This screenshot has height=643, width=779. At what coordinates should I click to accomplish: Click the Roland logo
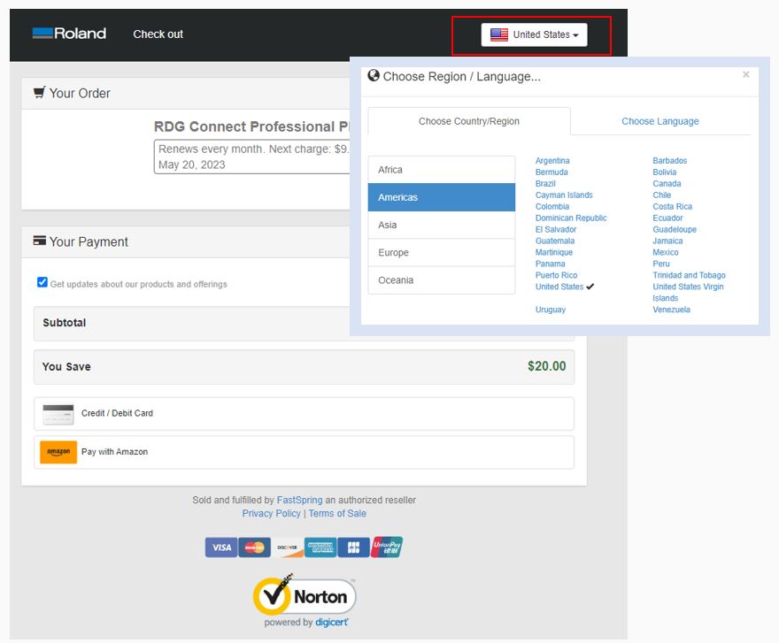[69, 34]
